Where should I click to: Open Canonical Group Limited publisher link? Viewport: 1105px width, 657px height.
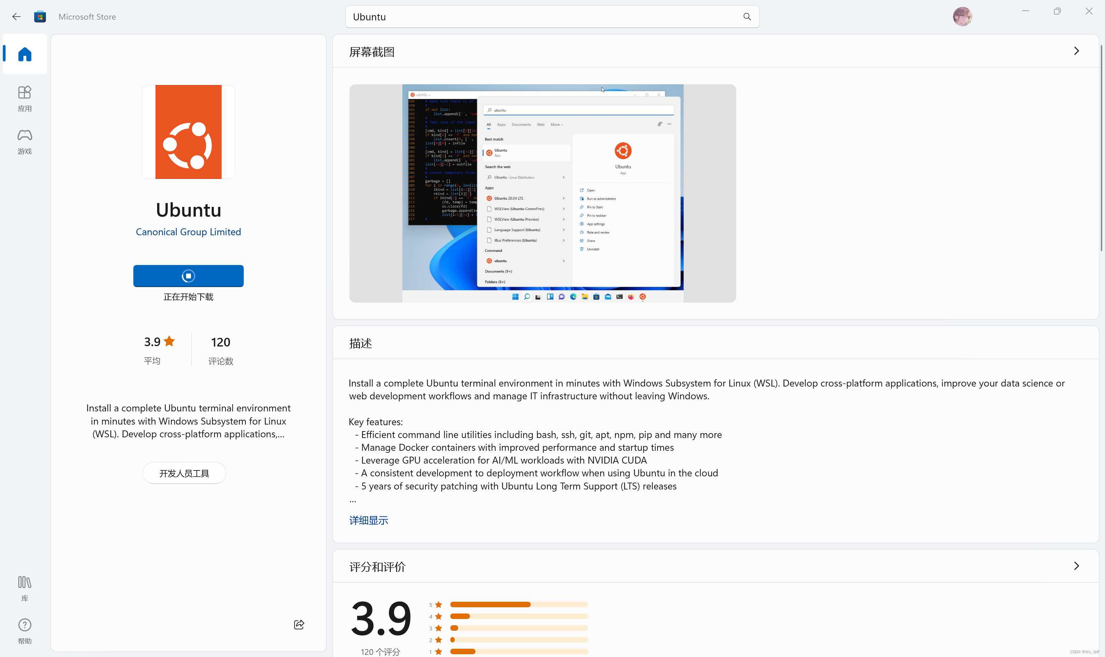pyautogui.click(x=188, y=232)
